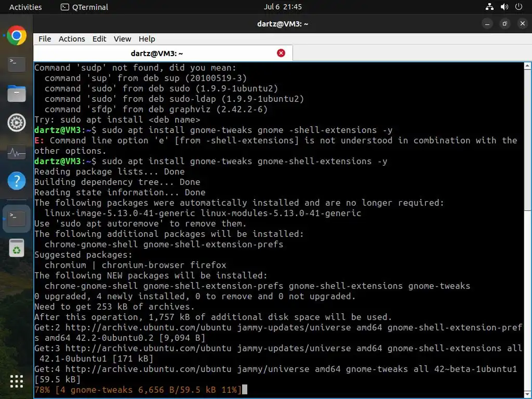Viewport: 532px width, 399px height.
Task: Open the Actions menu
Action: click(x=72, y=38)
